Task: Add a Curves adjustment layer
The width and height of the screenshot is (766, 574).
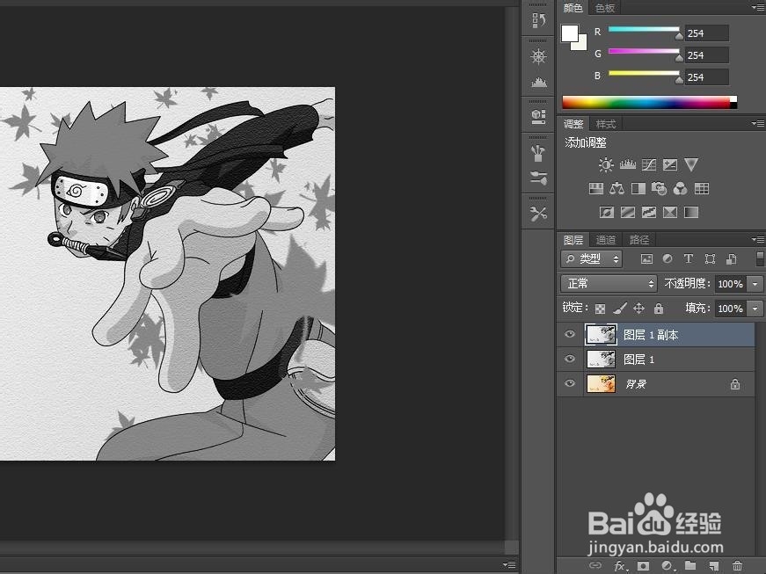Action: click(649, 165)
